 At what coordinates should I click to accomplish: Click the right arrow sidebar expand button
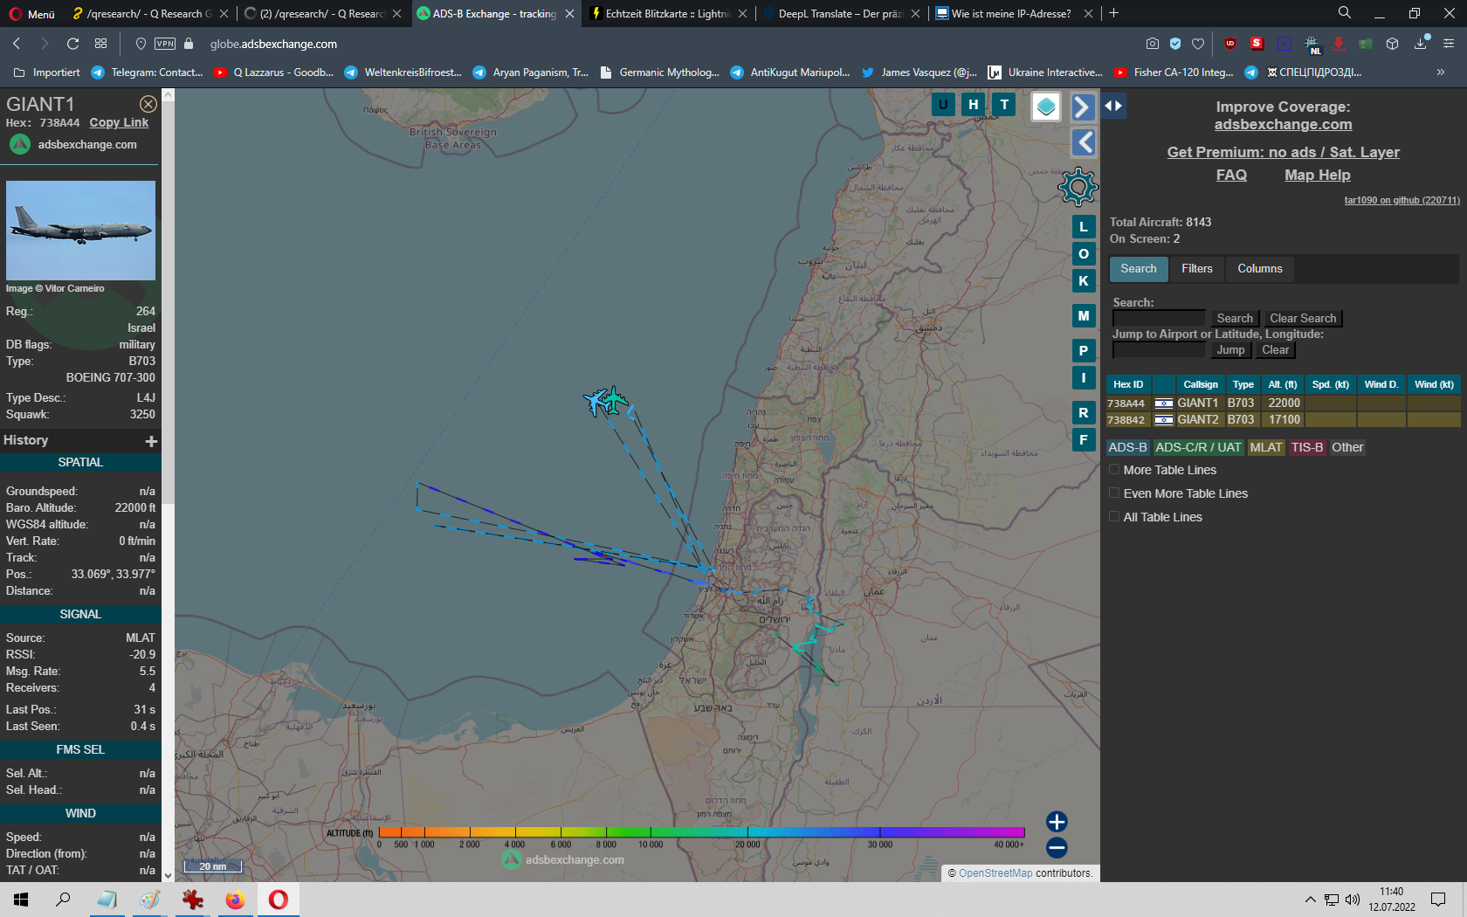(1083, 107)
